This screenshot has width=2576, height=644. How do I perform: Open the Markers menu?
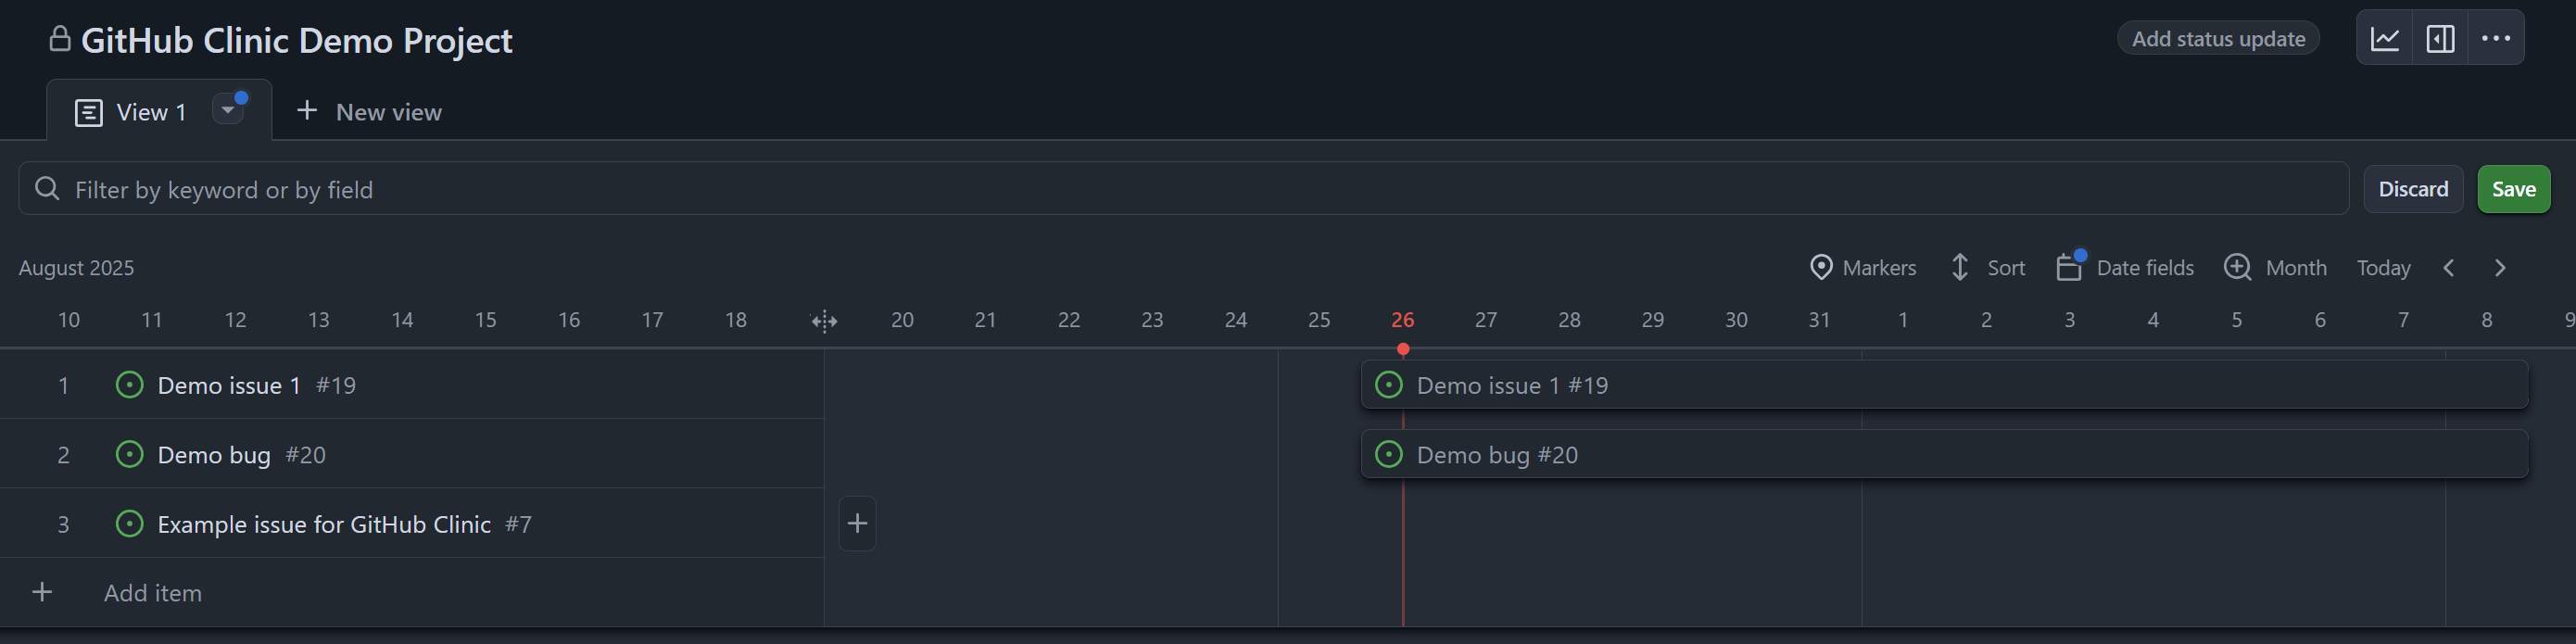pos(1863,268)
